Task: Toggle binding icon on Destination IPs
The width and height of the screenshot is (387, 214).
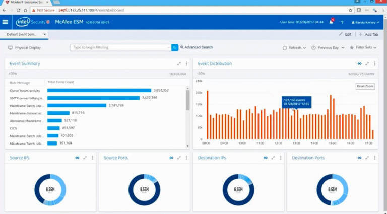Action: (266, 158)
